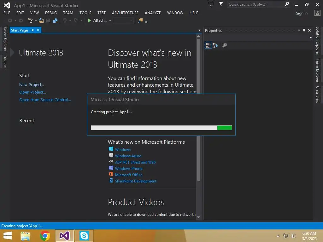Show hidden tray icons arrow
The image size is (323, 242).
point(278,236)
